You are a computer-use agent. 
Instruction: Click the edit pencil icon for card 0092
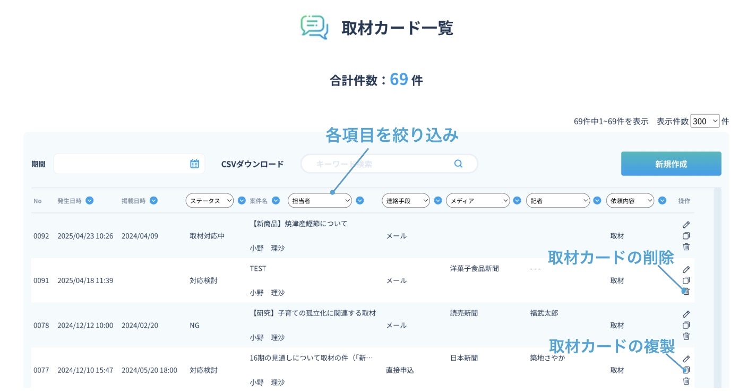point(686,225)
